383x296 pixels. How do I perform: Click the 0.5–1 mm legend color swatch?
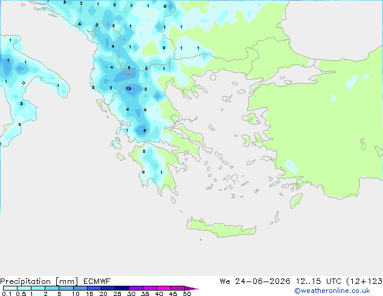click(x=24, y=288)
